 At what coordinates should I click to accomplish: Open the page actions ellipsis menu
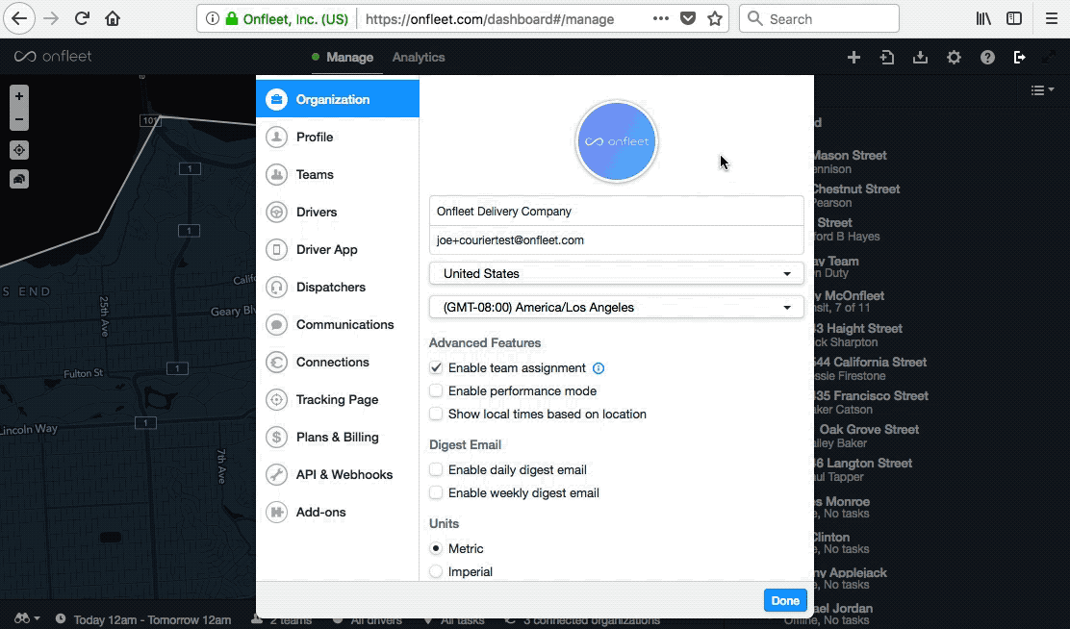pyautogui.click(x=660, y=18)
